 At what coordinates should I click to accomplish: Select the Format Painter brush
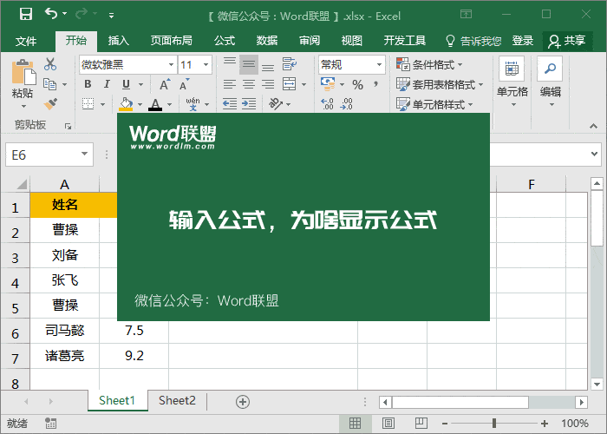pyautogui.click(x=50, y=103)
